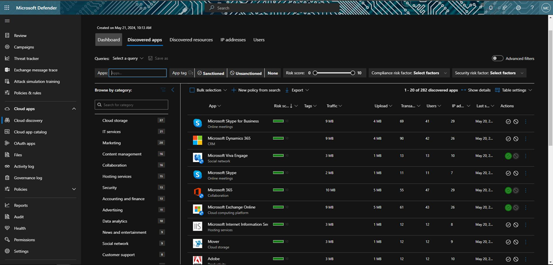Open header settings gear
This screenshot has width=553, height=265.
(x=518, y=8)
